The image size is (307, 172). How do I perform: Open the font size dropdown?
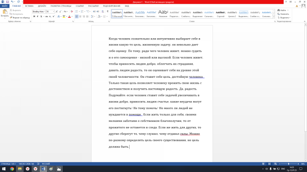tap(53, 11)
